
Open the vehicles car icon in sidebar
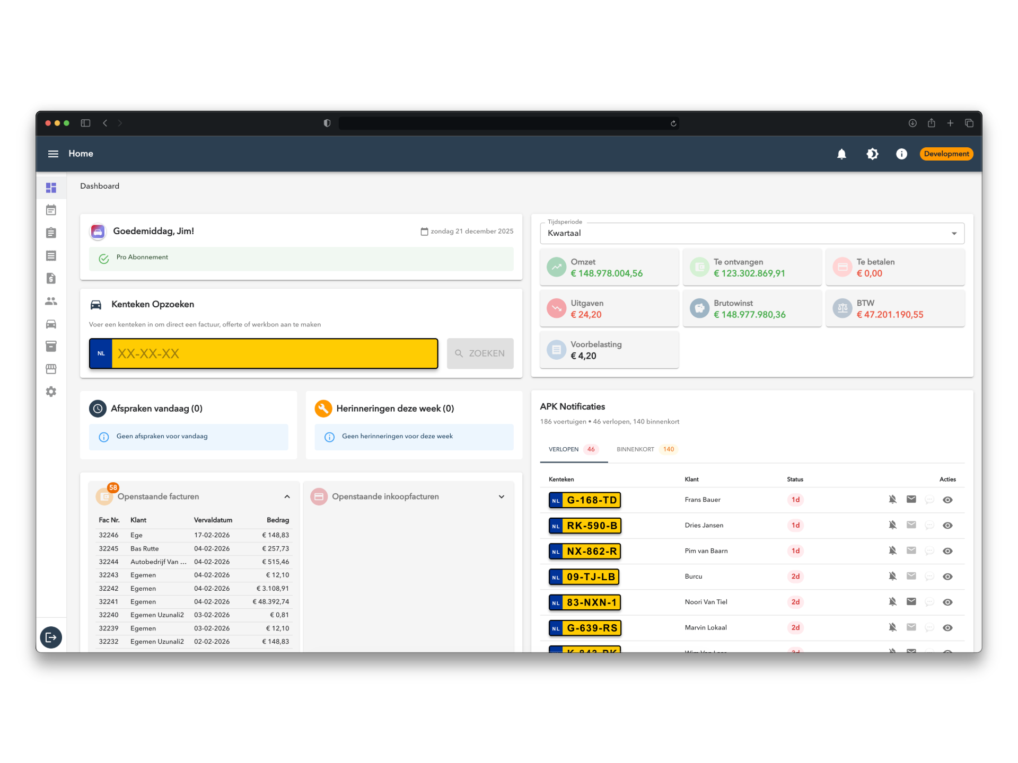pos(51,324)
